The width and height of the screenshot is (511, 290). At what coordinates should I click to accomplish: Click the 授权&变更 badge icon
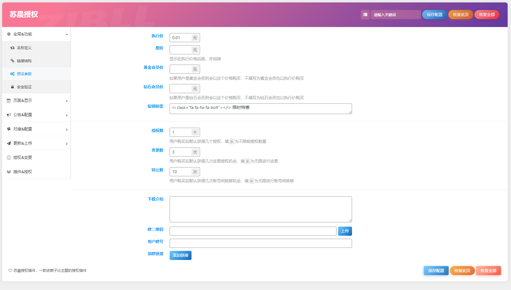click(x=9, y=158)
